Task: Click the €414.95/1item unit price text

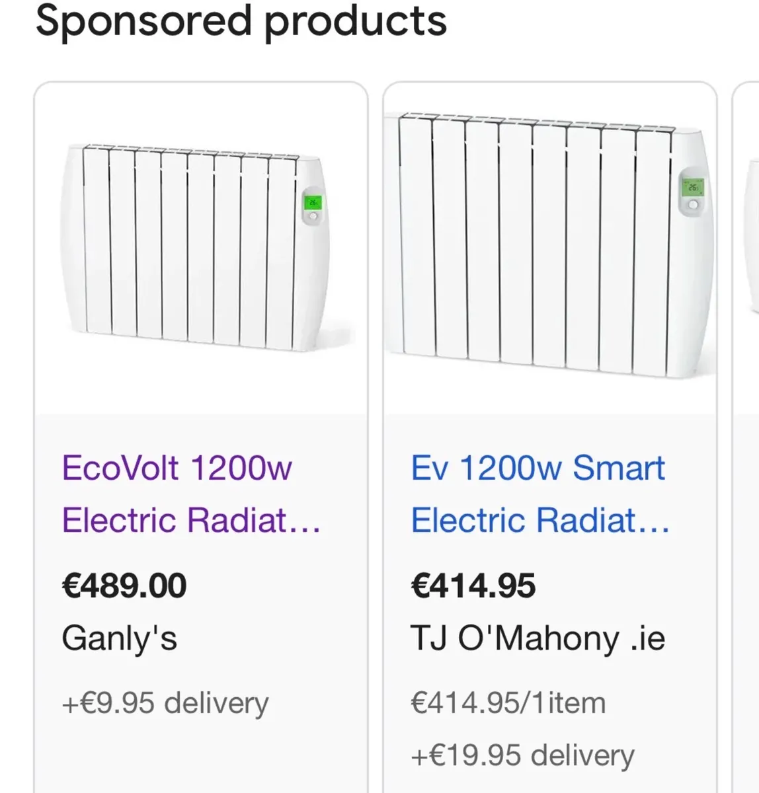Action: pyautogui.click(x=508, y=702)
